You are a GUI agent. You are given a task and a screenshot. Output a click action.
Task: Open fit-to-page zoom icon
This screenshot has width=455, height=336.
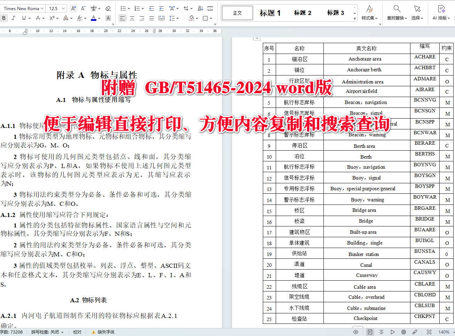point(429,332)
